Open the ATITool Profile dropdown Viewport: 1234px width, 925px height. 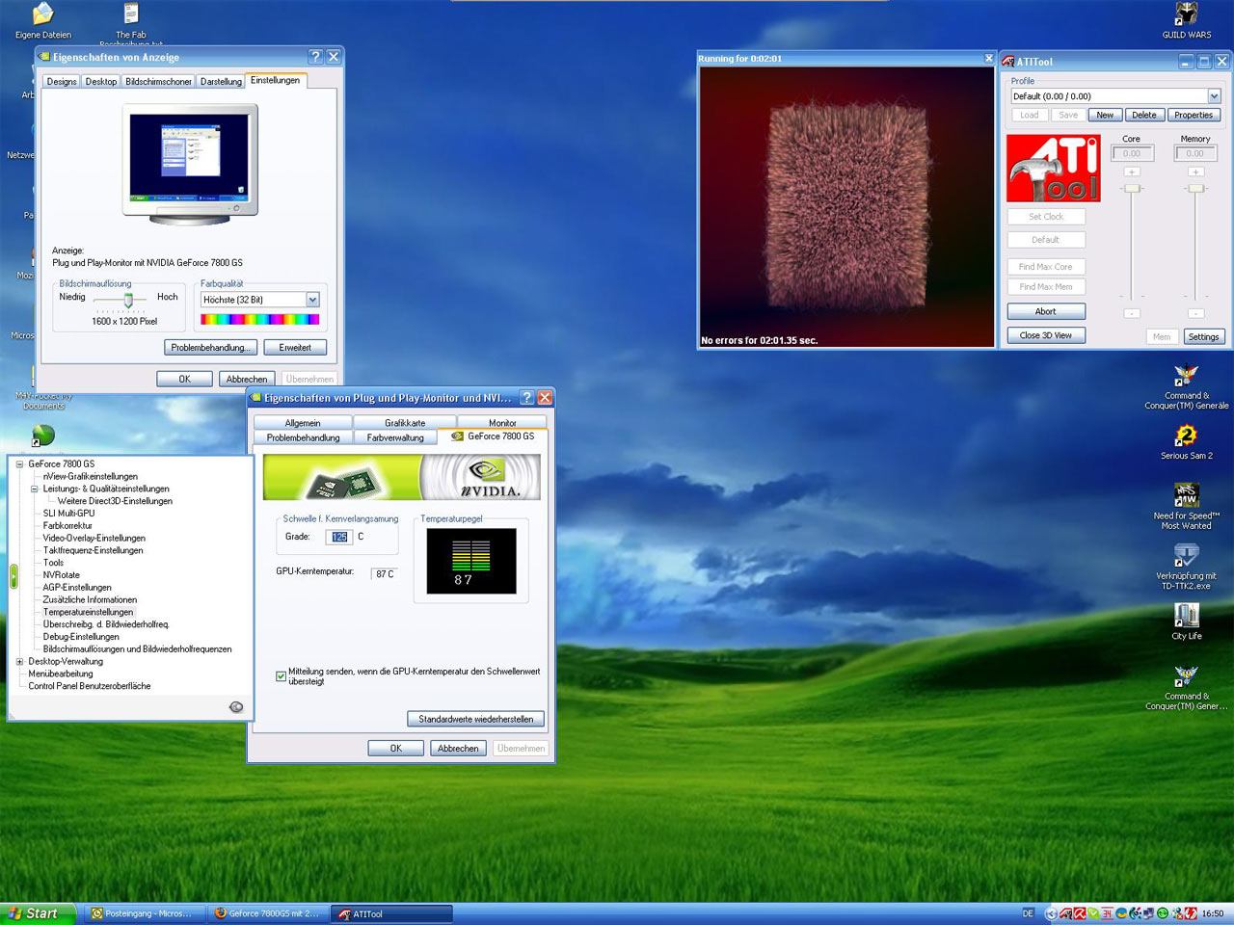[x=1214, y=96]
